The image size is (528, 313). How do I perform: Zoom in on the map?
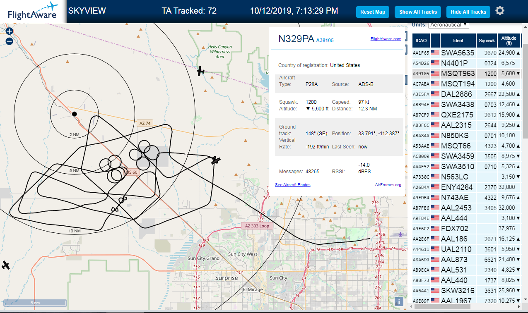pos(10,31)
